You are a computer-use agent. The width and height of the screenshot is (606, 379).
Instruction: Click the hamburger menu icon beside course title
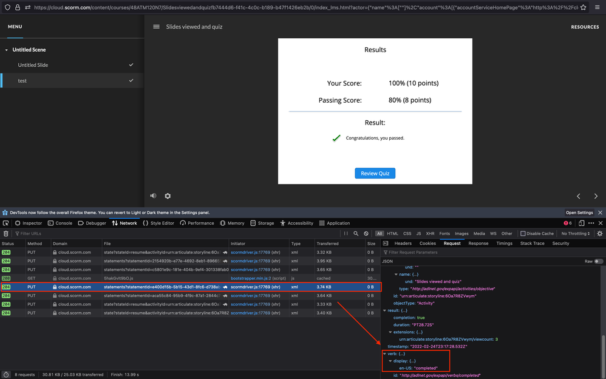[x=156, y=27]
